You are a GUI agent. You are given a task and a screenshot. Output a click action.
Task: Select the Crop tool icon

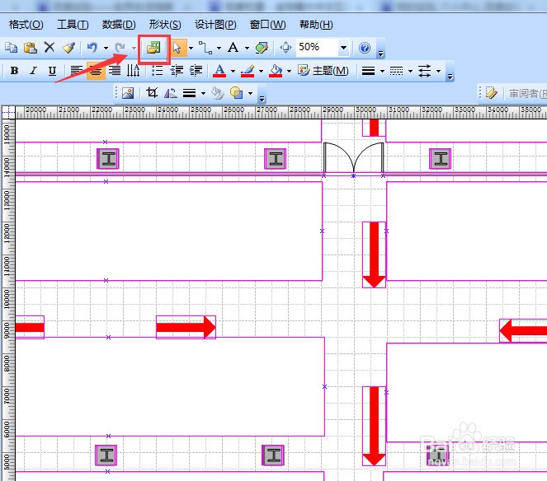(x=152, y=92)
